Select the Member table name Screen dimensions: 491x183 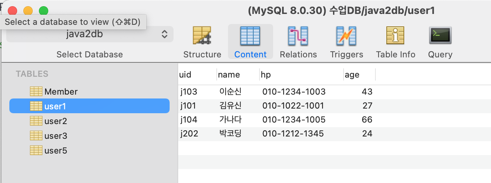tap(61, 92)
